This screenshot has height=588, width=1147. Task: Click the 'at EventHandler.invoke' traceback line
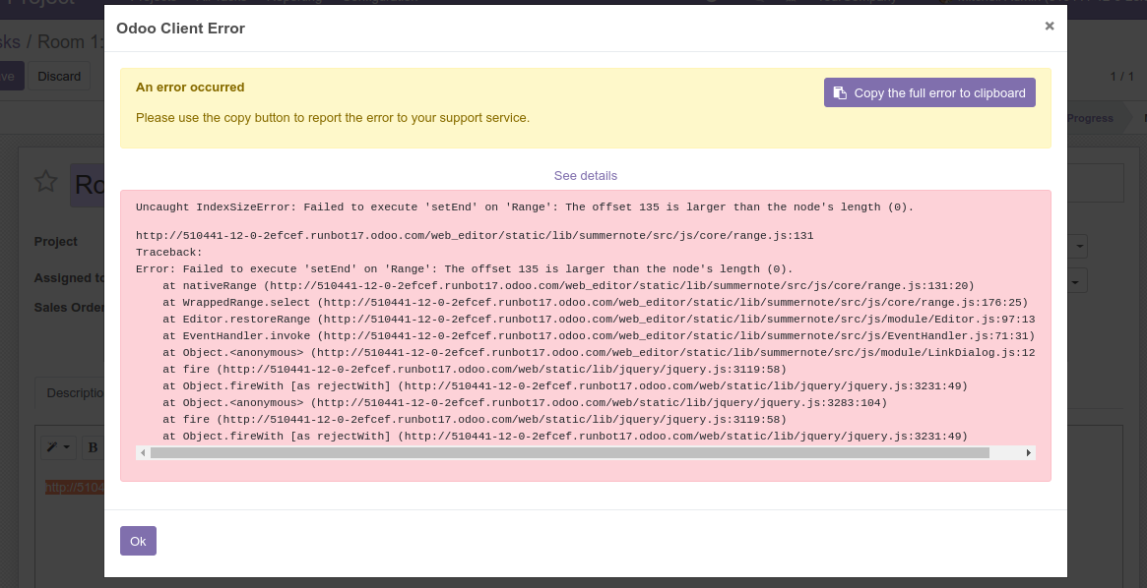[x=599, y=336]
